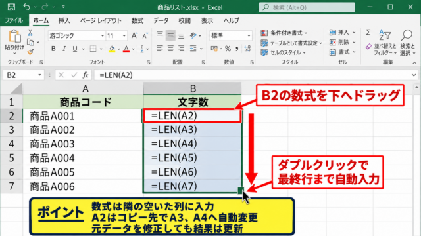Select bottom align icon

182,36
